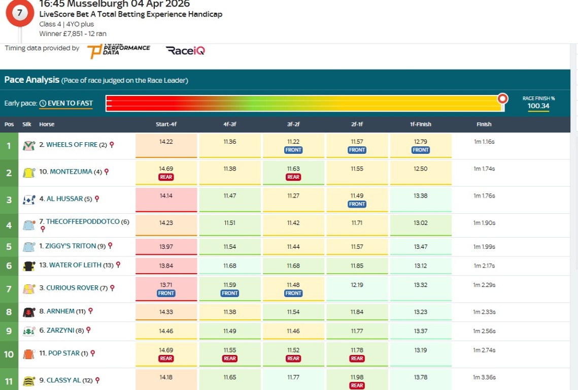Click the Pop Star orange silk icon
The height and width of the screenshot is (390, 578).
(x=28, y=354)
